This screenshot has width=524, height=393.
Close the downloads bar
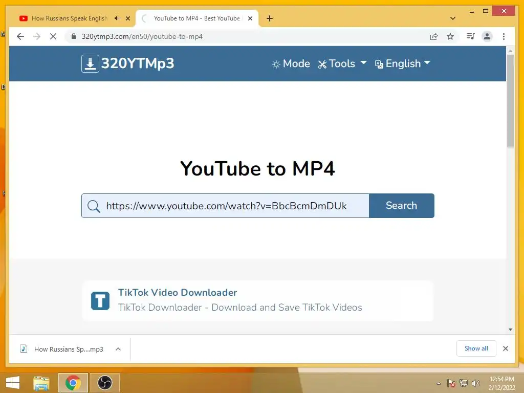point(505,348)
